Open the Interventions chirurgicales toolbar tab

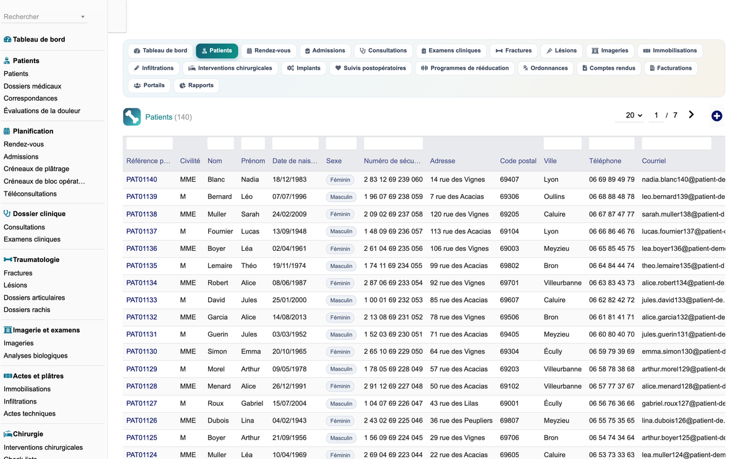pos(230,68)
